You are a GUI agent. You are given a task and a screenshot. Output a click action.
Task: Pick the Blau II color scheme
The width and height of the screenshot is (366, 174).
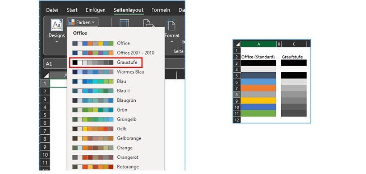coord(116,91)
